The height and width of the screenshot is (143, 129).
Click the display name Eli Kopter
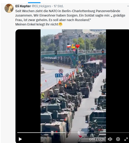click(23, 6)
